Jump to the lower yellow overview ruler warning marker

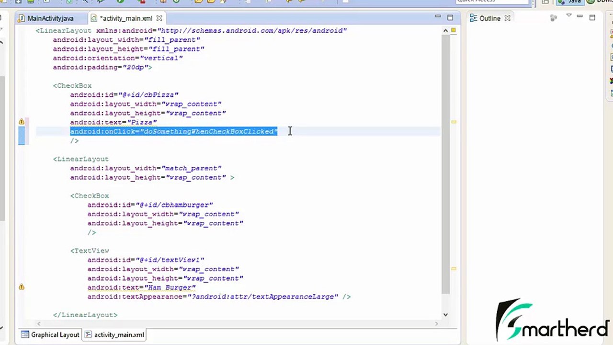point(454,269)
